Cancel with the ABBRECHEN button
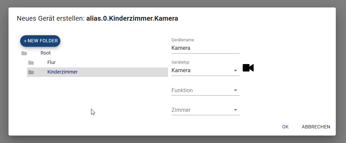This screenshot has height=143, width=346. [316, 127]
